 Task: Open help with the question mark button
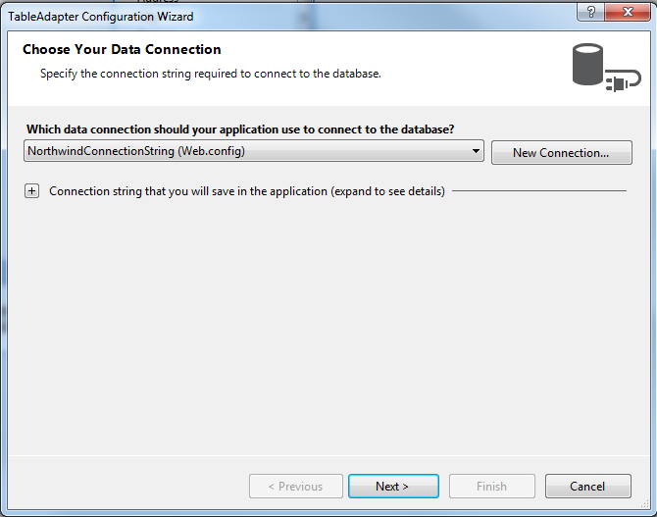590,11
